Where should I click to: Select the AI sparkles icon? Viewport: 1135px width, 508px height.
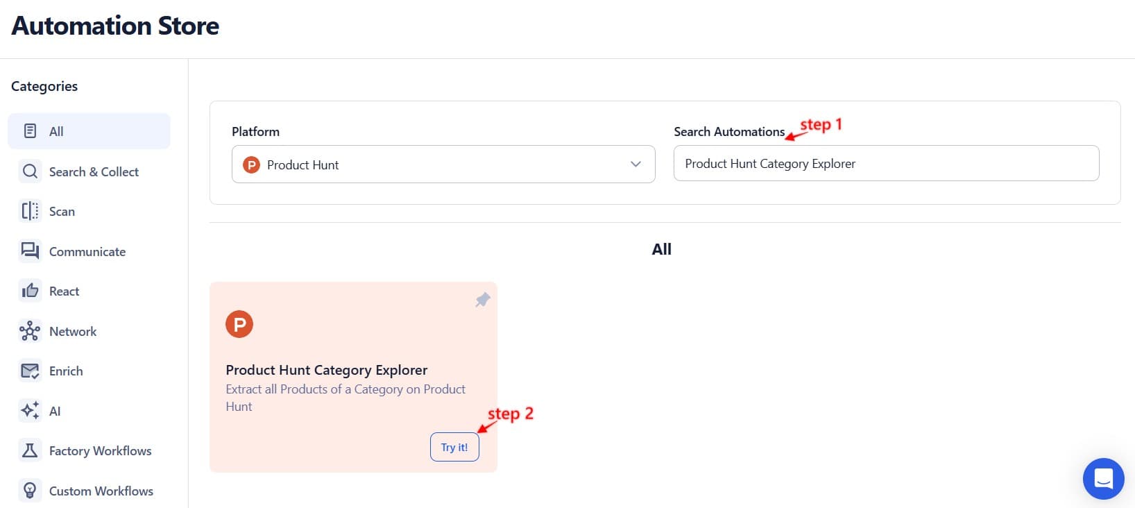tap(30, 410)
